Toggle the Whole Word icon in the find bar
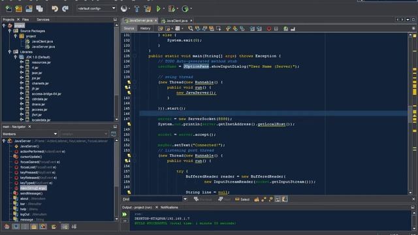This screenshot has width=418, height=235. pyautogui.click(x=264, y=199)
